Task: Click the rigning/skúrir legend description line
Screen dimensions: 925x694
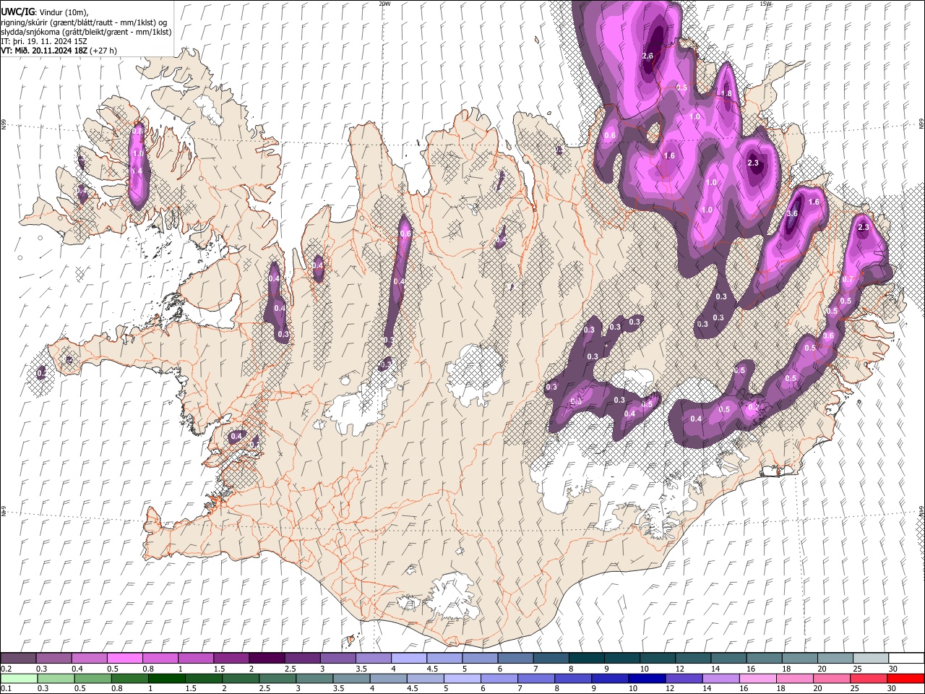Action: click(85, 22)
